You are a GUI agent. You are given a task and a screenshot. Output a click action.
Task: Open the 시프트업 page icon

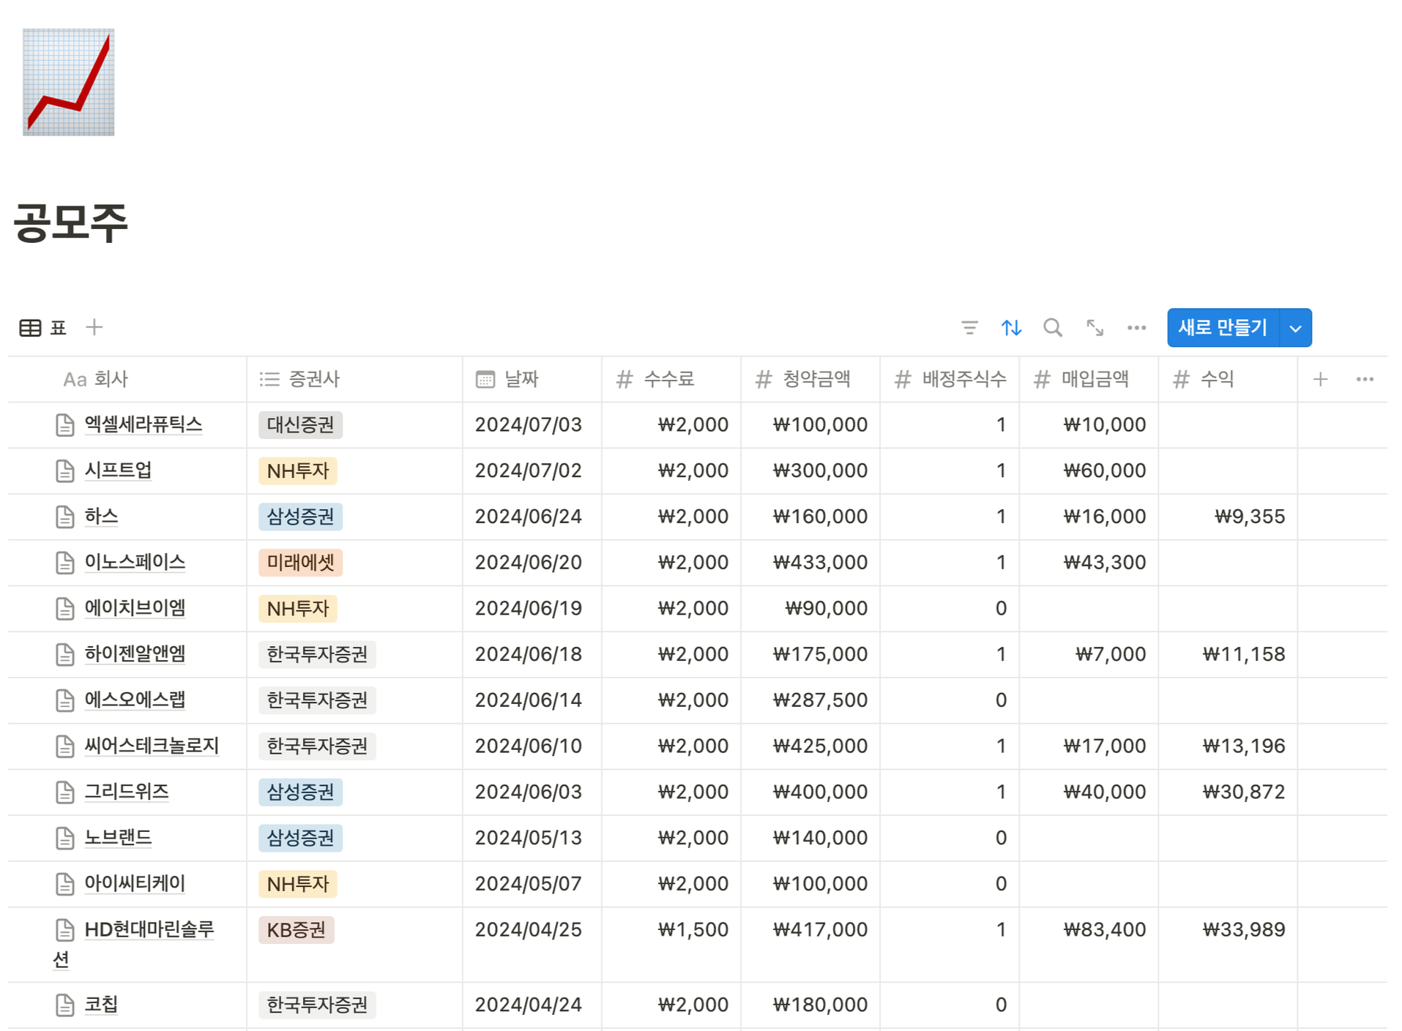64,471
